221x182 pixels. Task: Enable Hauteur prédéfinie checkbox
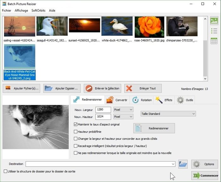[x=75, y=132]
